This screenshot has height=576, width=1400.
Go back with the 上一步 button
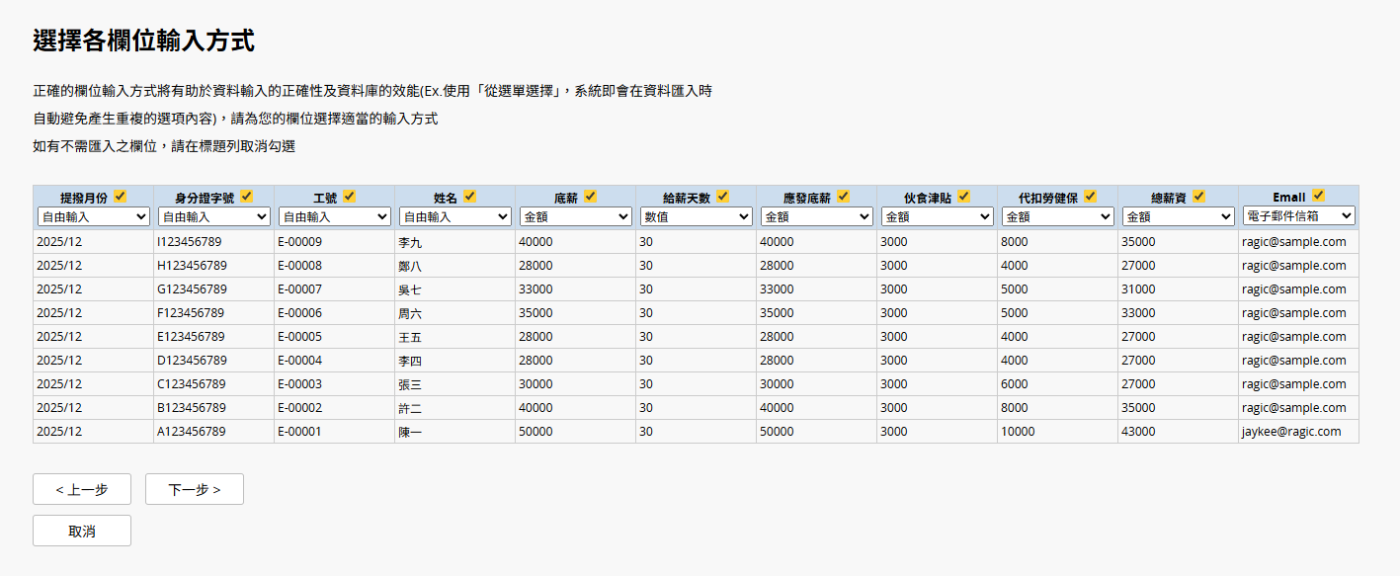pos(82,489)
